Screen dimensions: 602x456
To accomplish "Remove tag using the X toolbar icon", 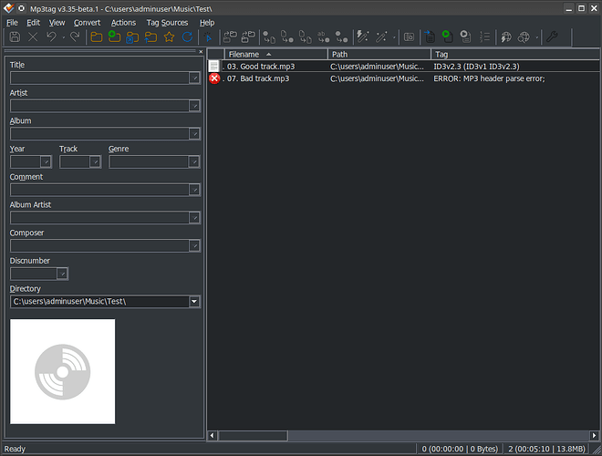I will [x=33, y=37].
